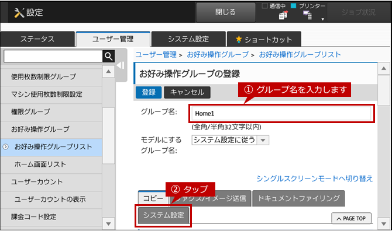The image size is (392, 231).
Task: Select マシン使用枚数制限設定 menu item
Action: (51, 94)
